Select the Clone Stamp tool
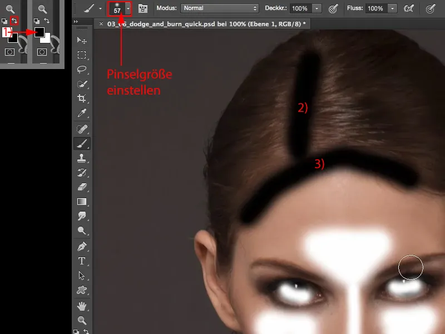The width and height of the screenshot is (445, 334). point(82,158)
